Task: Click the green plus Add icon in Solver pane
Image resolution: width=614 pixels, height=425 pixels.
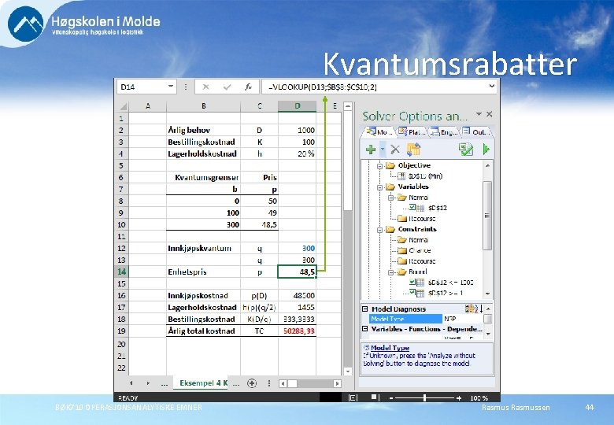Action: [x=371, y=149]
